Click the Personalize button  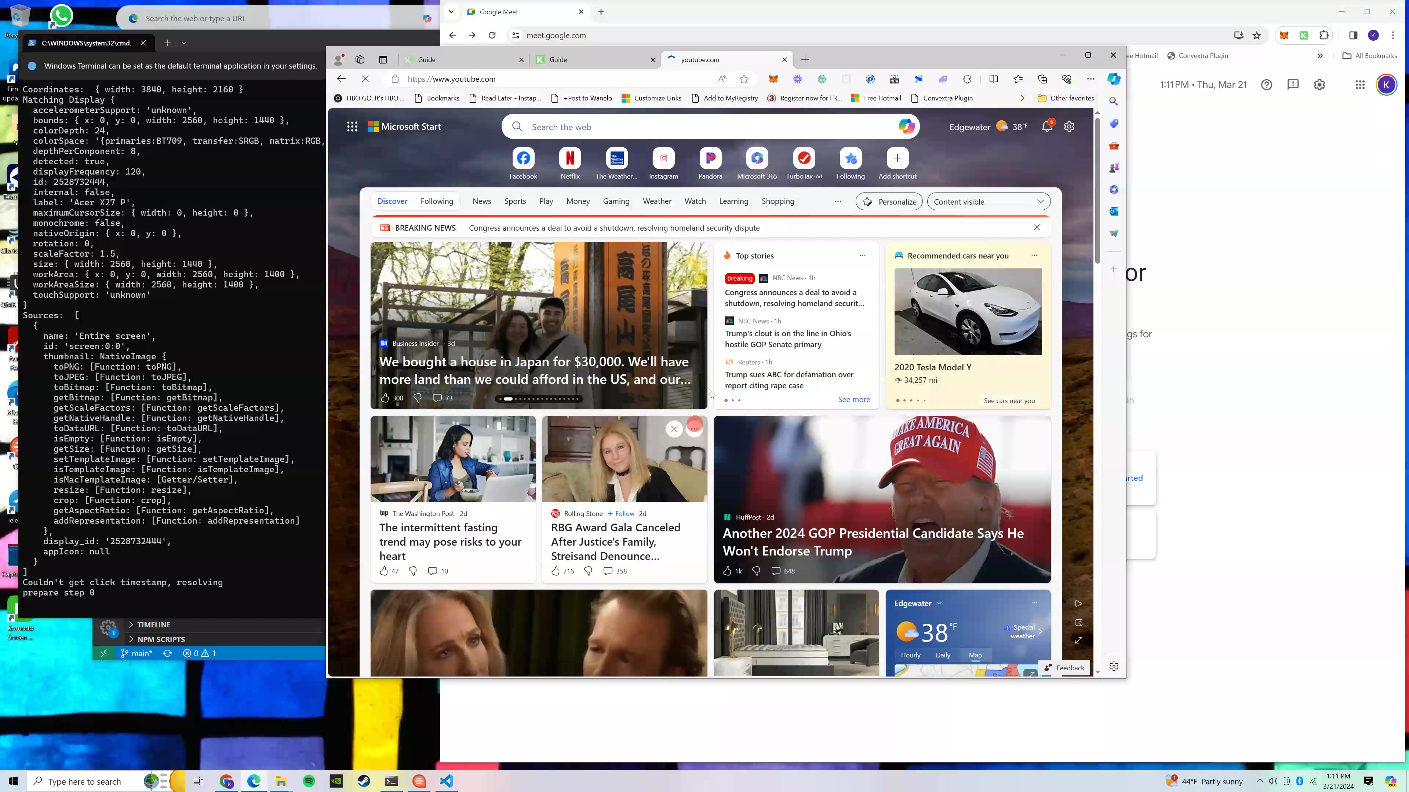coord(889,202)
